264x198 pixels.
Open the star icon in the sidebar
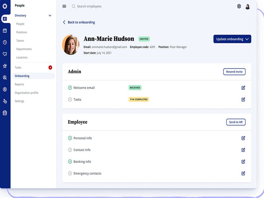point(5,66)
